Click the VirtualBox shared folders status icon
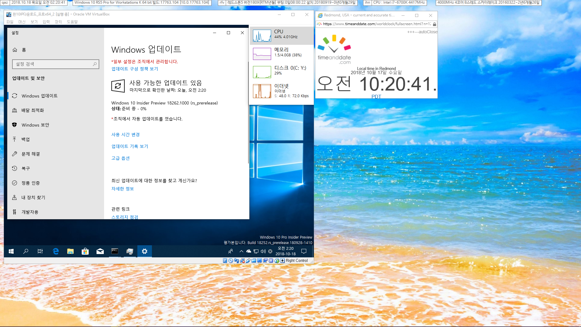Viewport: 581px width, 327px height. click(254, 261)
